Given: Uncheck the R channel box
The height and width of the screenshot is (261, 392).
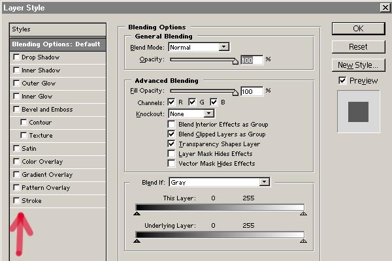Looking at the screenshot, I should coord(171,102).
